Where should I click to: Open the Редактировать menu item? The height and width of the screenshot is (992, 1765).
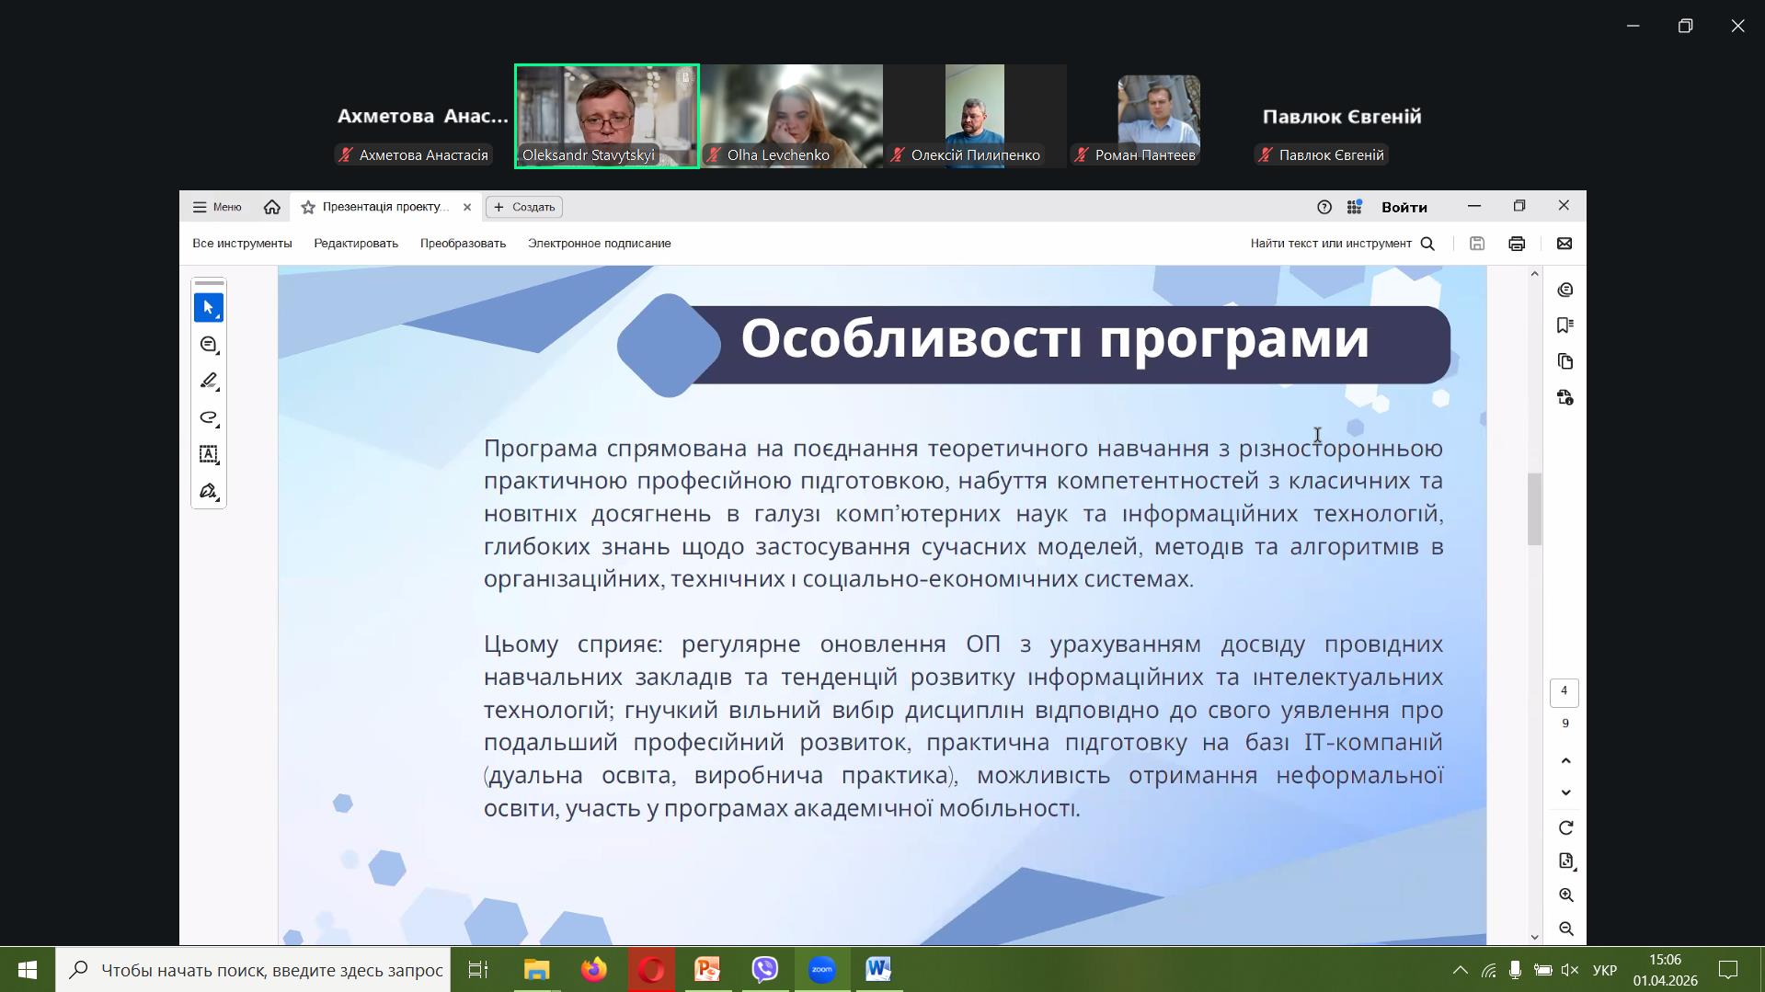(356, 244)
